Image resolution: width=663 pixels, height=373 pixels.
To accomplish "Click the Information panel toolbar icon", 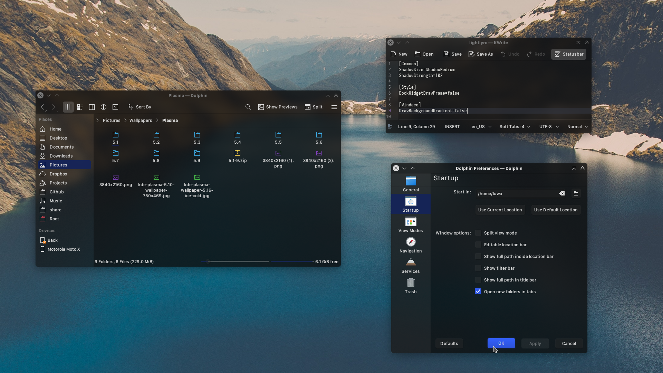I will [x=104, y=107].
